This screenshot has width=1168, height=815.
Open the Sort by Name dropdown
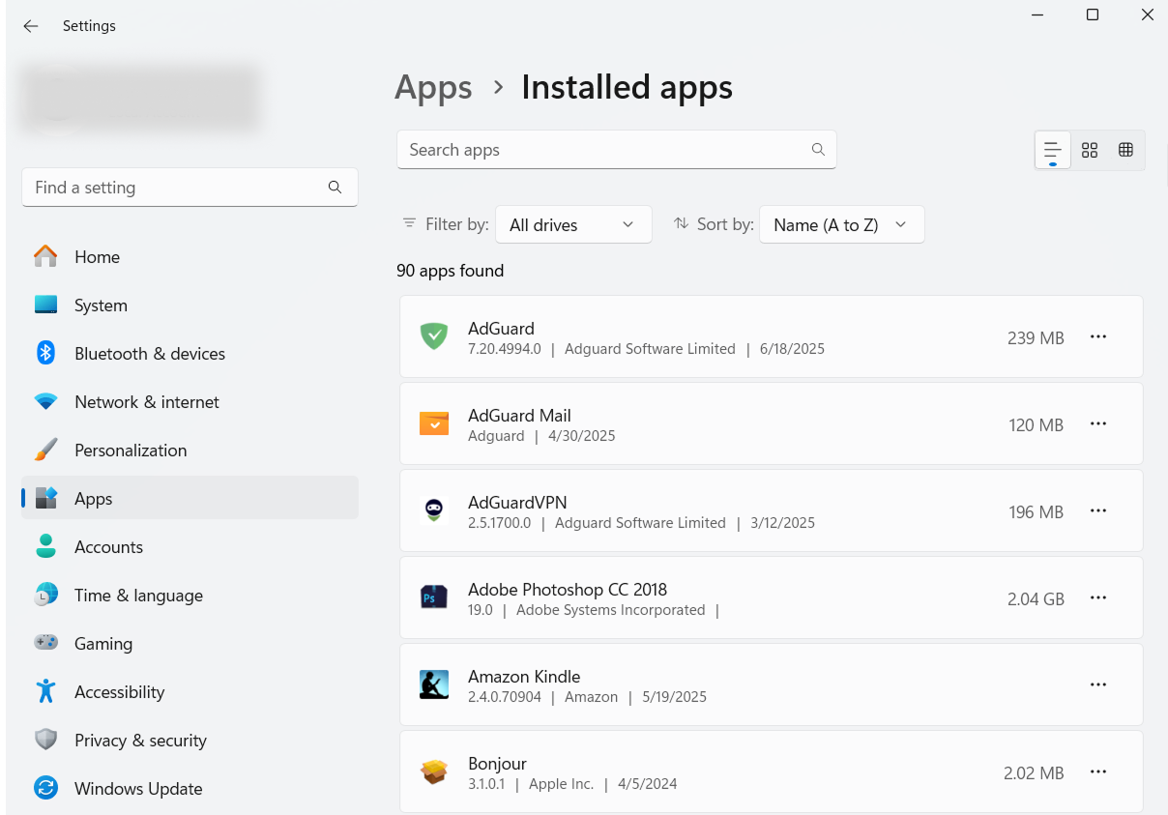841,224
